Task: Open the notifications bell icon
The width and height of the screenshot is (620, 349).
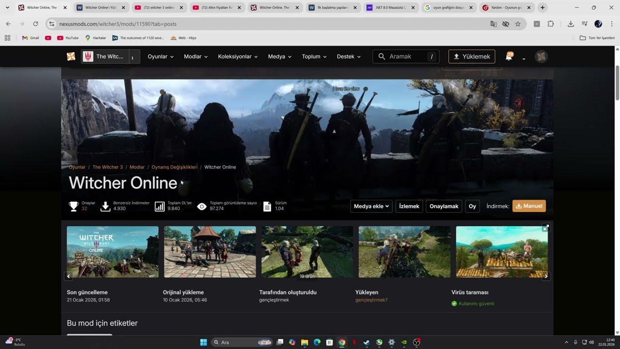Action: [509, 57]
